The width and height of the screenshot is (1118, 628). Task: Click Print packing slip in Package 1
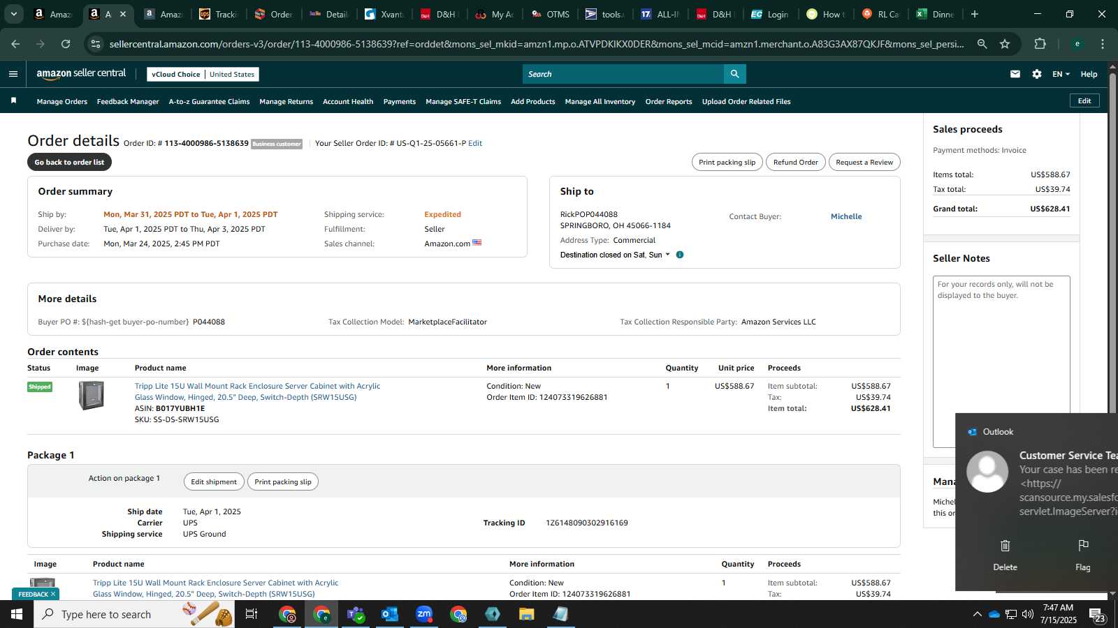click(283, 481)
